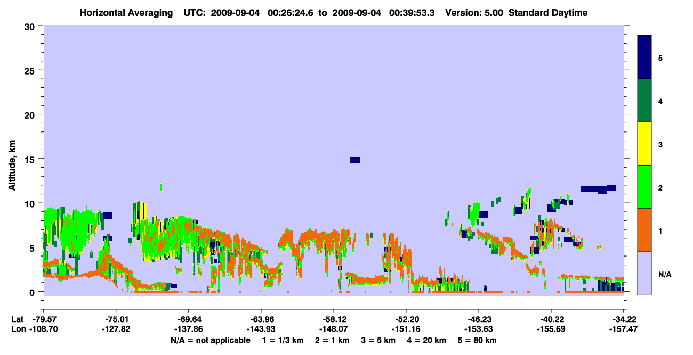Click longitude value -148.07
The height and width of the screenshot is (355, 693).
pyautogui.click(x=334, y=329)
